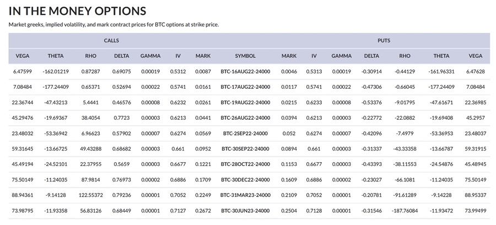Screen dimensions: 496x225
Task: Click the calls-side VEGA column header
Action: coord(23,56)
